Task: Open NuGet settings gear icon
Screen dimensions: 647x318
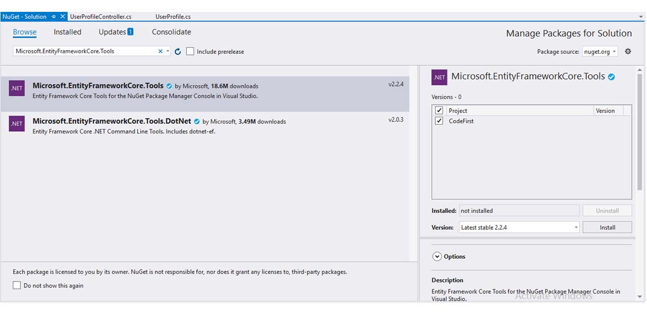Action: (628, 52)
